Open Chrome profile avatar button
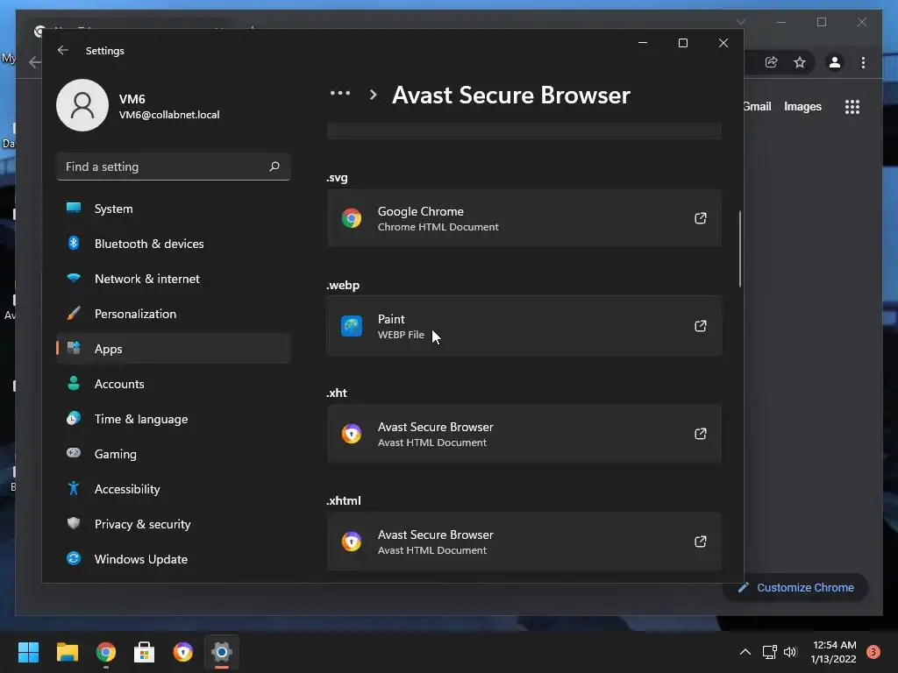Image resolution: width=898 pixels, height=673 pixels. coord(835,62)
